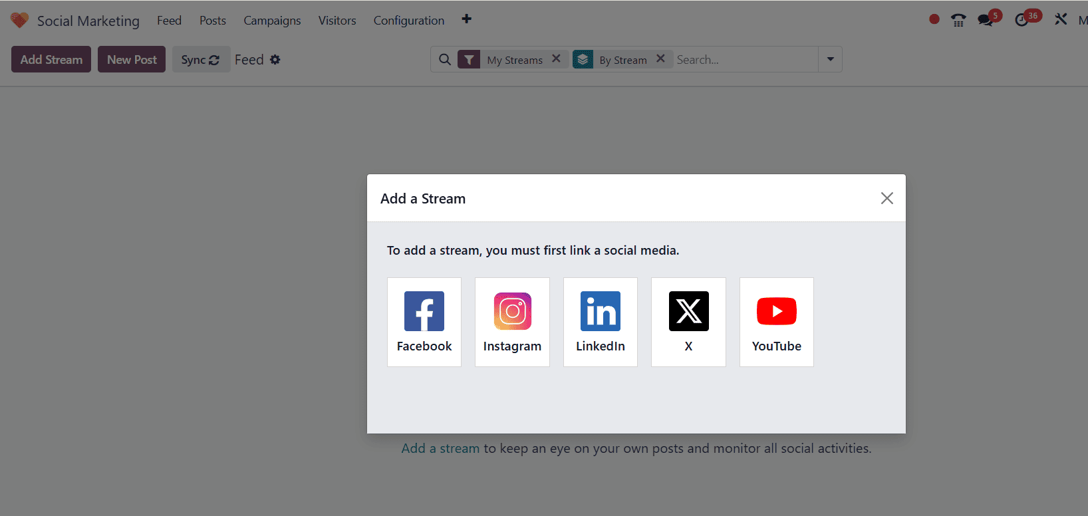1088x516 pixels.
Task: Open the conversations messages icon
Action: click(985, 21)
